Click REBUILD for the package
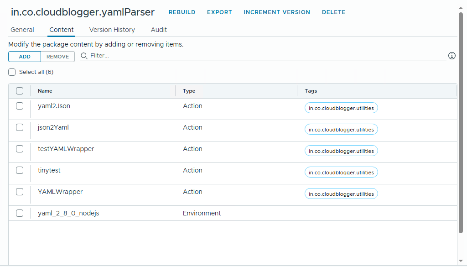The width and height of the screenshot is (467, 267). click(x=182, y=12)
